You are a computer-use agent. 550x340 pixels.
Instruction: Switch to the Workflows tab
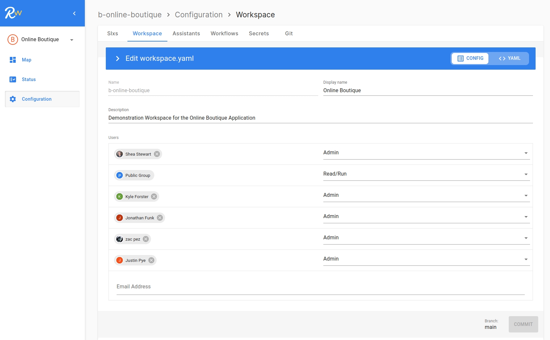(x=224, y=33)
